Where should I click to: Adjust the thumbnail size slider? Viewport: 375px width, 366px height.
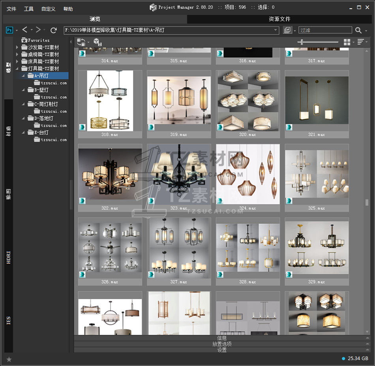point(302,42)
